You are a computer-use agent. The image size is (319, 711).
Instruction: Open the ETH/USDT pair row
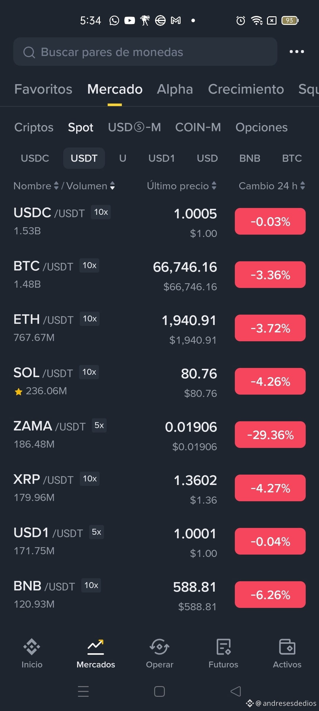(159, 328)
